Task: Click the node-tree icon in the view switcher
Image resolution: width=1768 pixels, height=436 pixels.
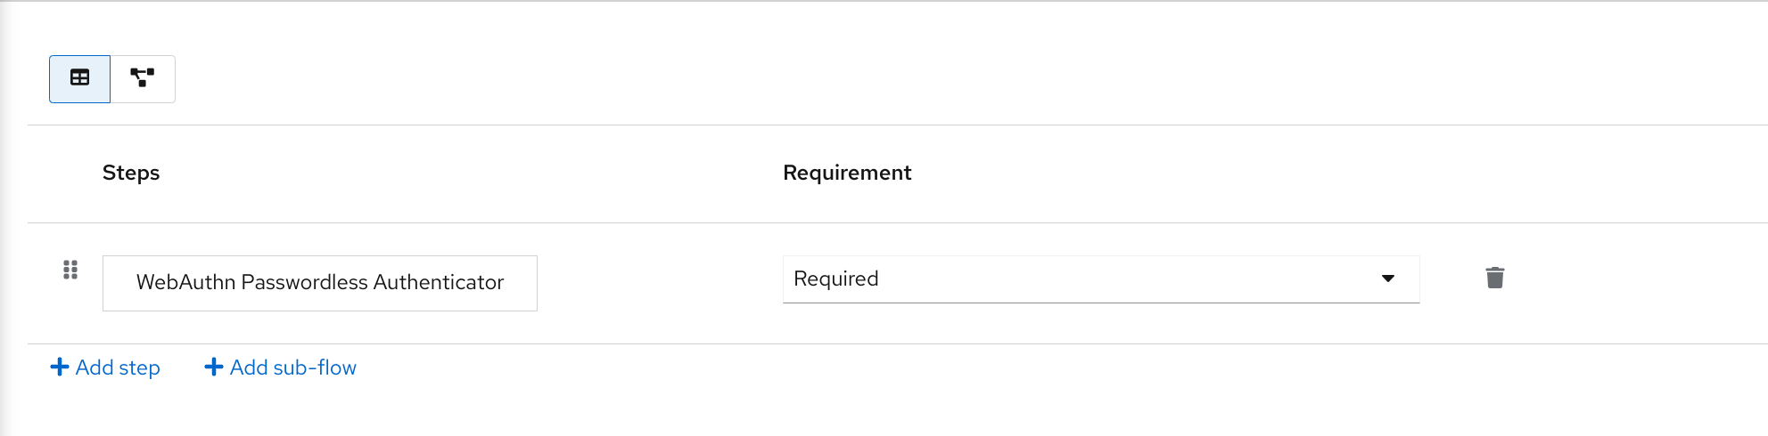Action: click(143, 78)
